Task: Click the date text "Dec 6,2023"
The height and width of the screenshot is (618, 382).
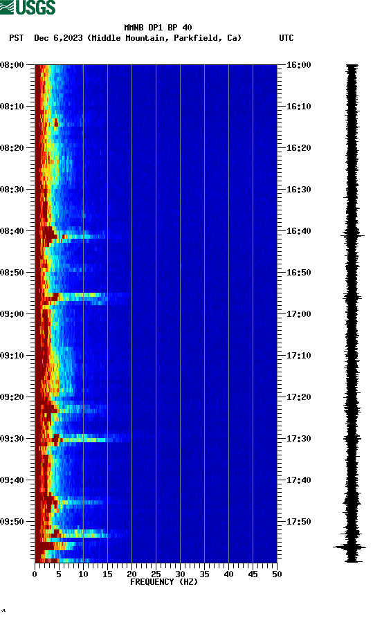Action: point(58,38)
